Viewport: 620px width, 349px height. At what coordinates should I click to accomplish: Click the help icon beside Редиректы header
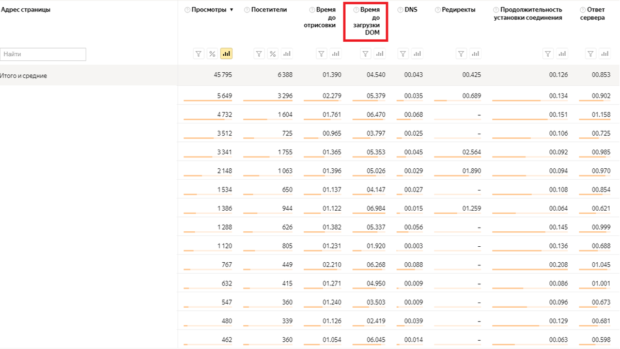pyautogui.click(x=438, y=10)
